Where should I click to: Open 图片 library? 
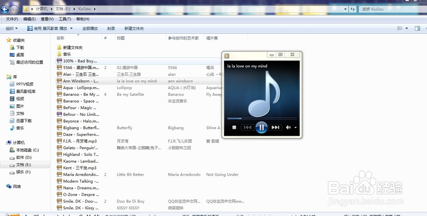pos(20,106)
